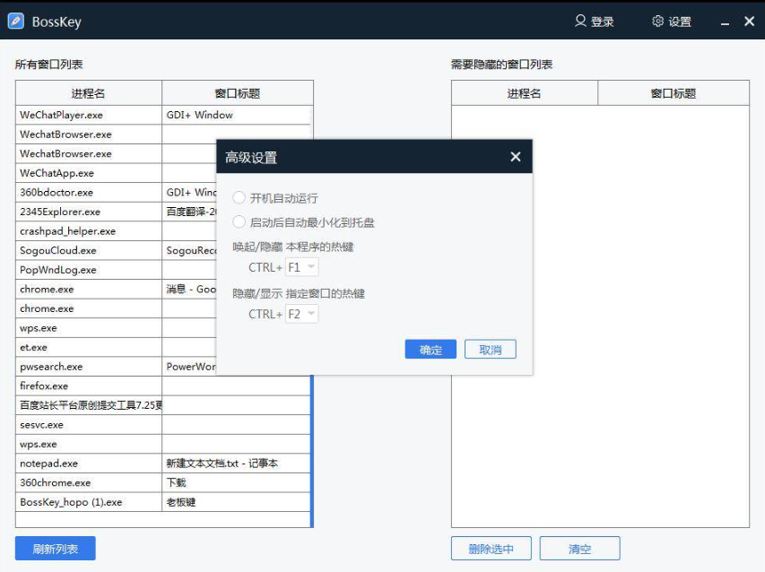This screenshot has width=765, height=572.
Task: Click 窗口标题 header in hidden windows list
Action: click(x=673, y=93)
